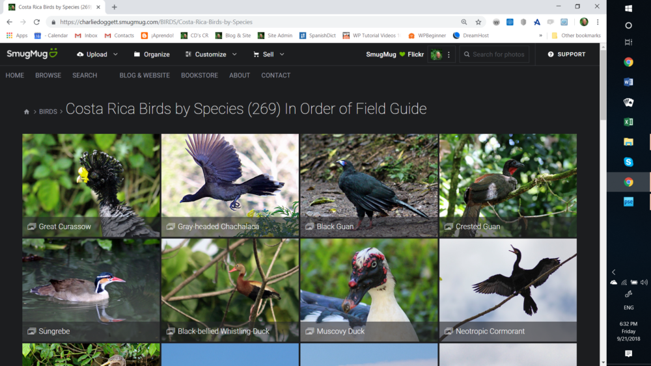
Task: Open Photoshop Elements taskbar icon
Action: point(628,202)
